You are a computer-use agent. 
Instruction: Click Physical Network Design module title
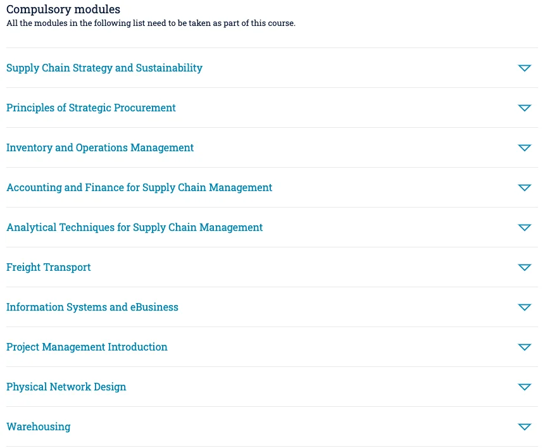(x=66, y=387)
